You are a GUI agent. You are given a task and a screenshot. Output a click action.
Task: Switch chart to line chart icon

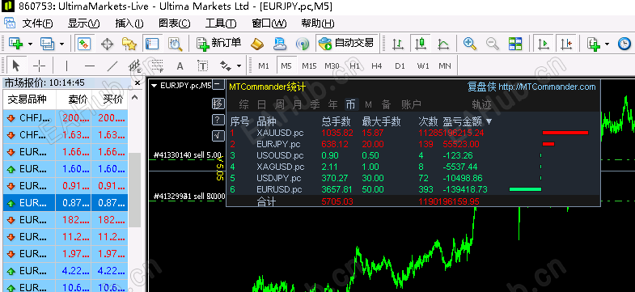coord(443,44)
